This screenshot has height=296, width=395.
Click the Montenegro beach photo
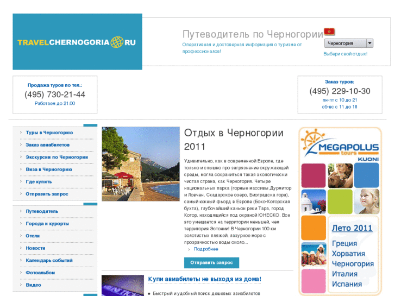(x=141, y=164)
